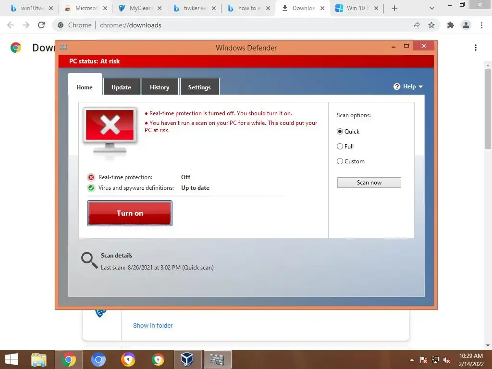This screenshot has width=492, height=369.
Task: Click the red Turn on button
Action: click(130, 213)
